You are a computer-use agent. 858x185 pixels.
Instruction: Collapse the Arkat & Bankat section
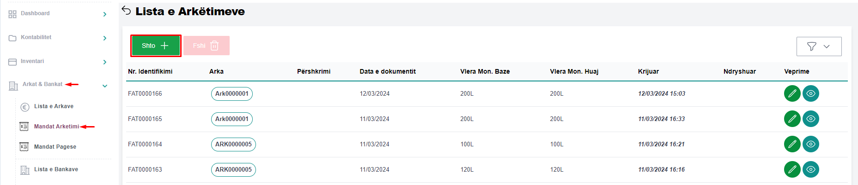click(105, 86)
